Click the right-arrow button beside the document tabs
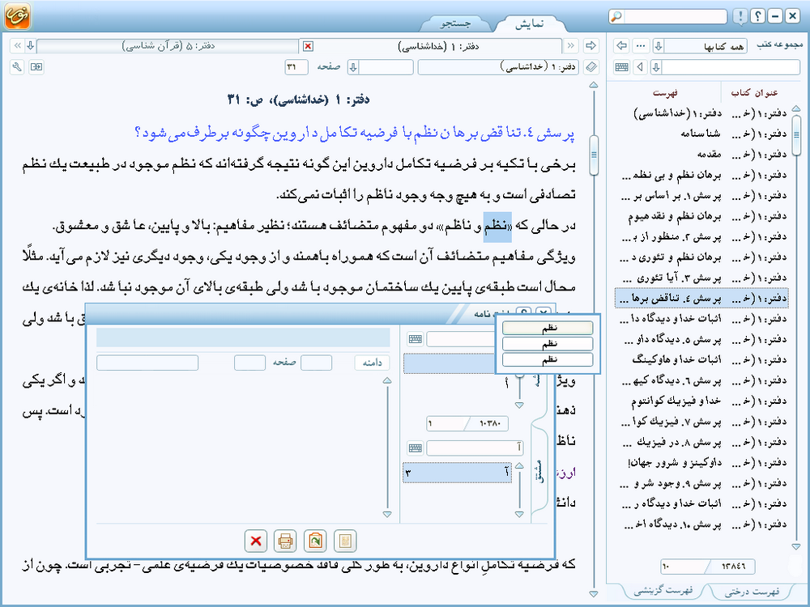 (590, 46)
